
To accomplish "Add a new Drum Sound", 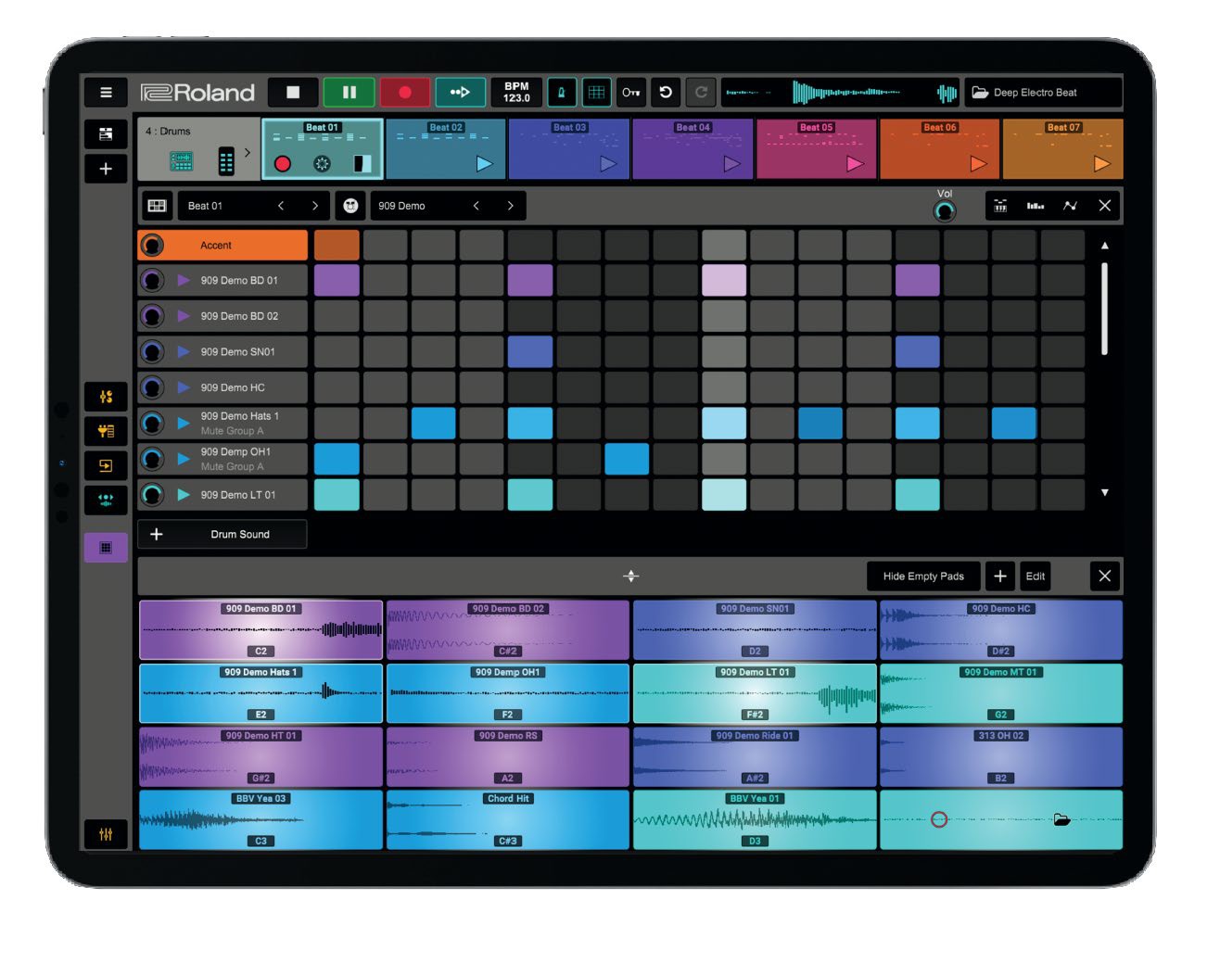I will click(222, 535).
